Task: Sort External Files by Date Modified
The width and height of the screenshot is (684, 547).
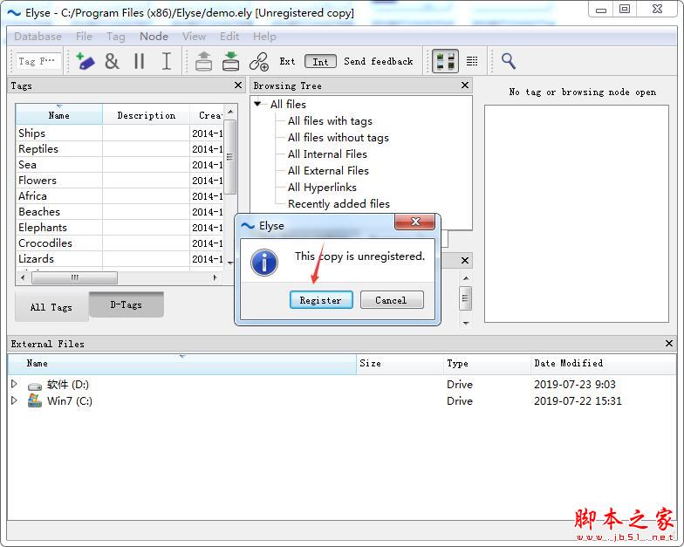Action: click(x=604, y=363)
